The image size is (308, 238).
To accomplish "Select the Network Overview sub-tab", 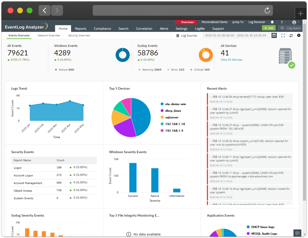I will [x=49, y=35].
